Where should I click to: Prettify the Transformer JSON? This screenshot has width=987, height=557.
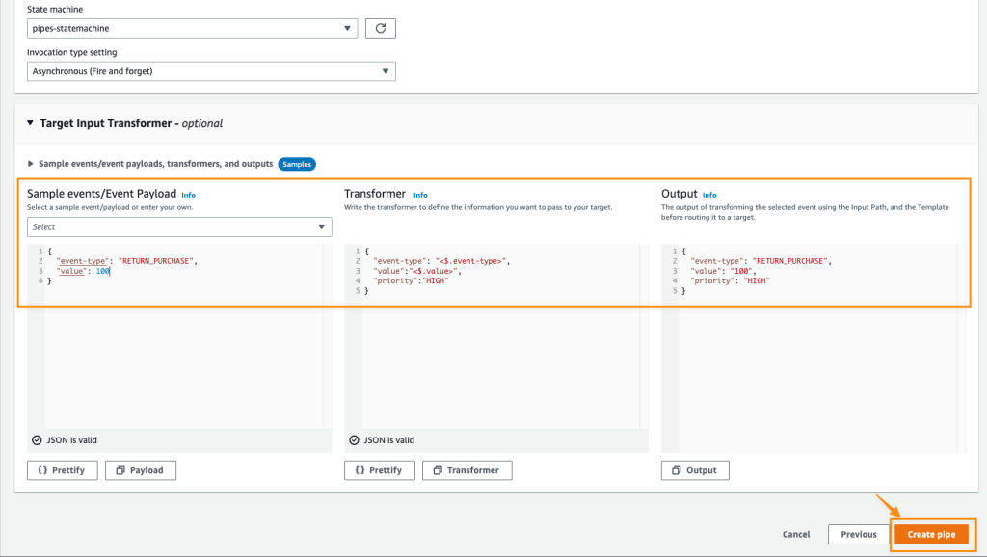(x=380, y=470)
